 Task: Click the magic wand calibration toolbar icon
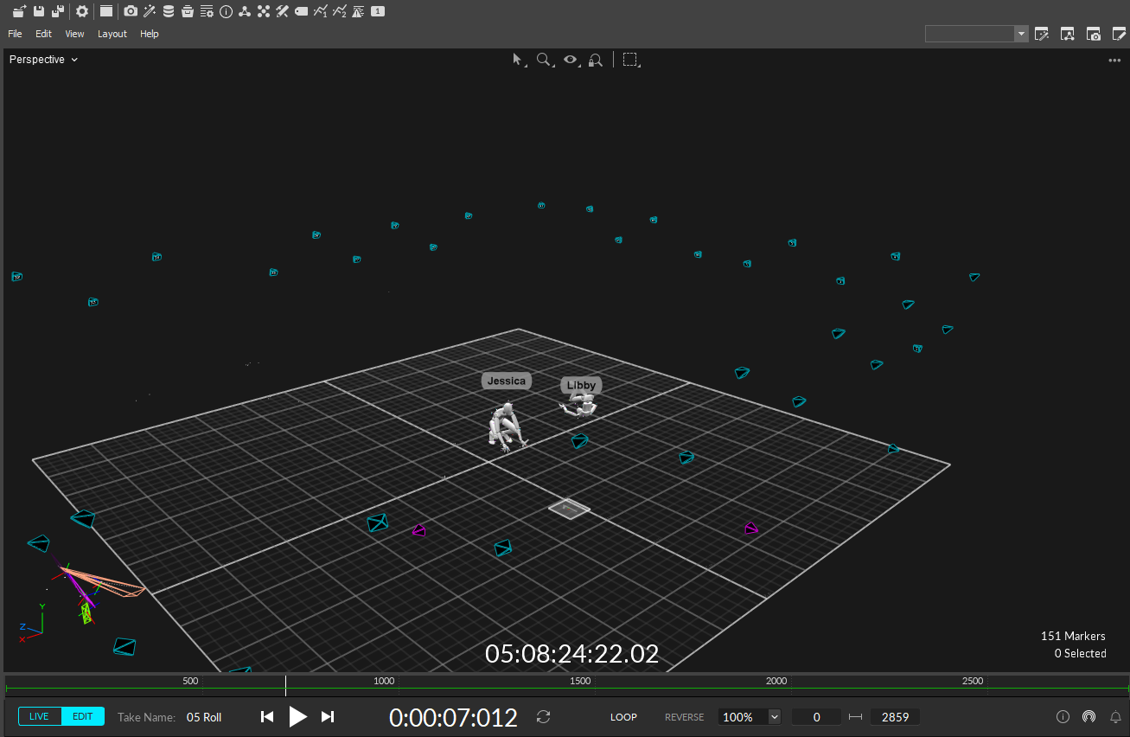[150, 11]
